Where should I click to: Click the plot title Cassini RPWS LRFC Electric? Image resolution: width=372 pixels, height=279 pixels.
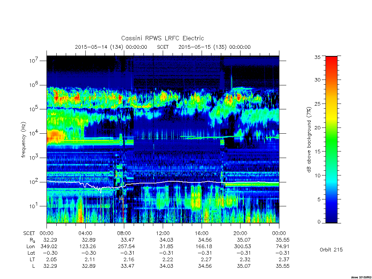click(x=162, y=38)
